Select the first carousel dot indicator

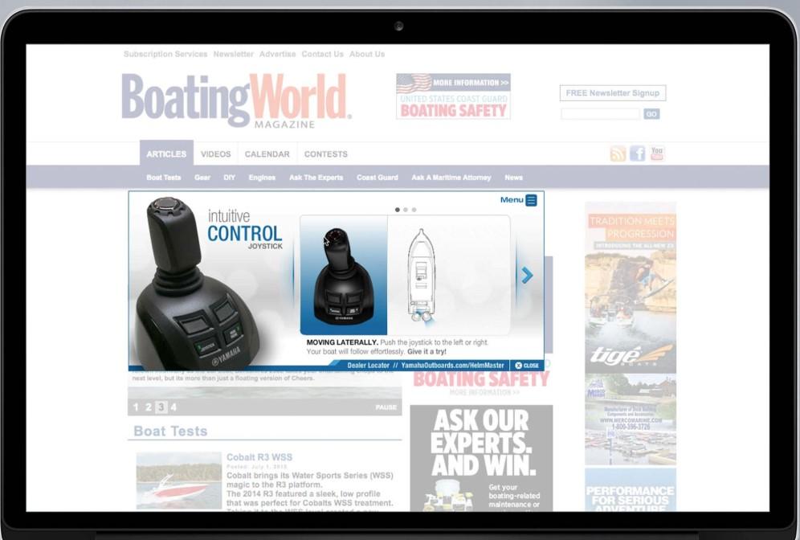397,210
